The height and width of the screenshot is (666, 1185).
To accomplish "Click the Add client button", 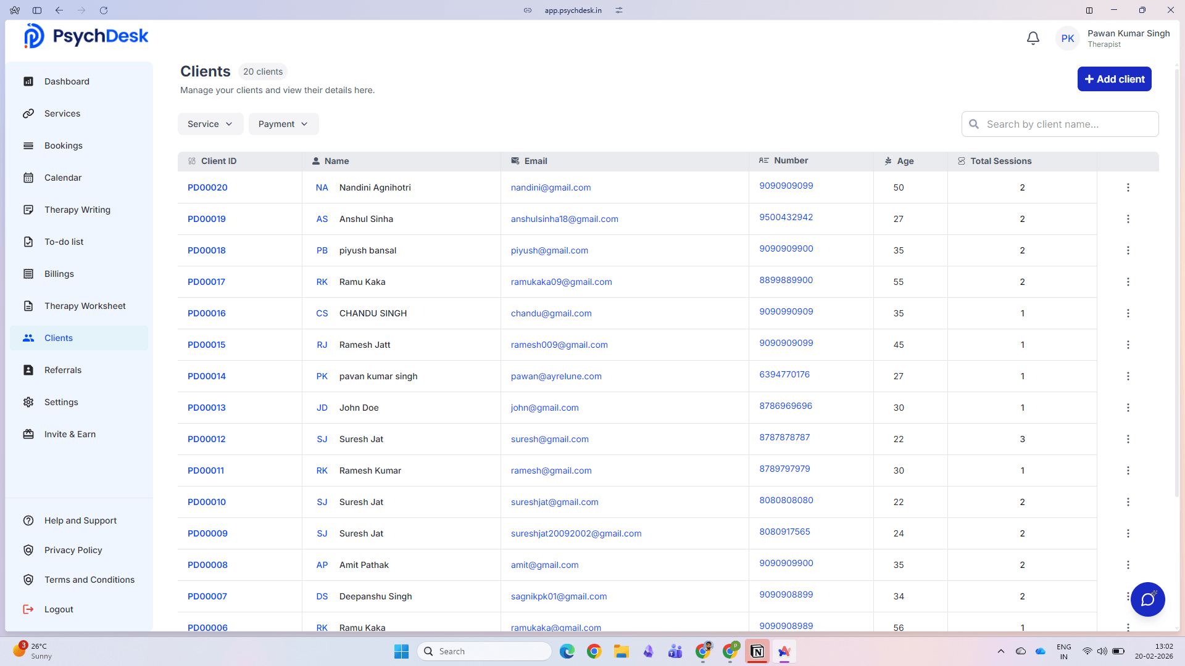I will click(x=1114, y=79).
